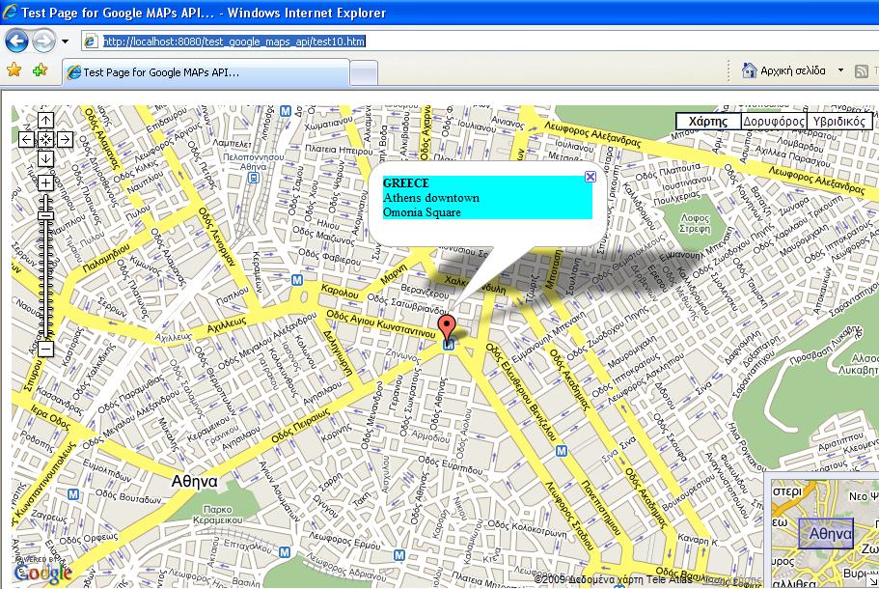Click the Οδός Πειραιως street label
This screenshot has width=879, height=589.
(x=300, y=426)
